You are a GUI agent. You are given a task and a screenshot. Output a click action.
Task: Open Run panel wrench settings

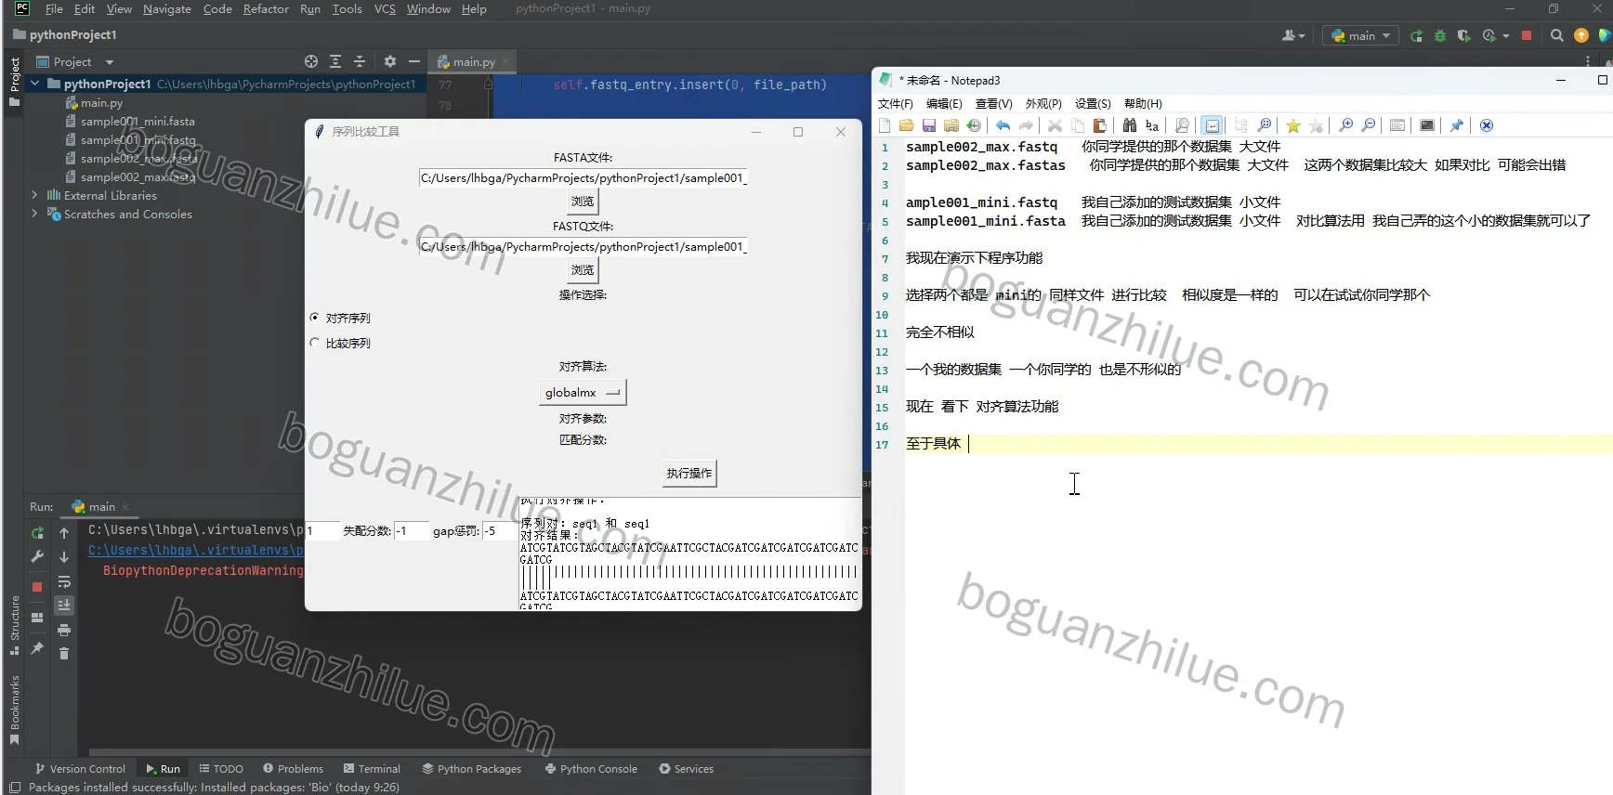pyautogui.click(x=37, y=556)
